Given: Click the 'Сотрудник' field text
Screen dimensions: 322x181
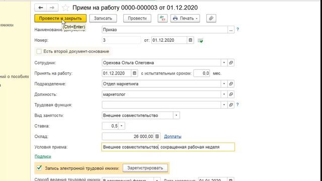Looking at the screenshot, I should point(161,63).
